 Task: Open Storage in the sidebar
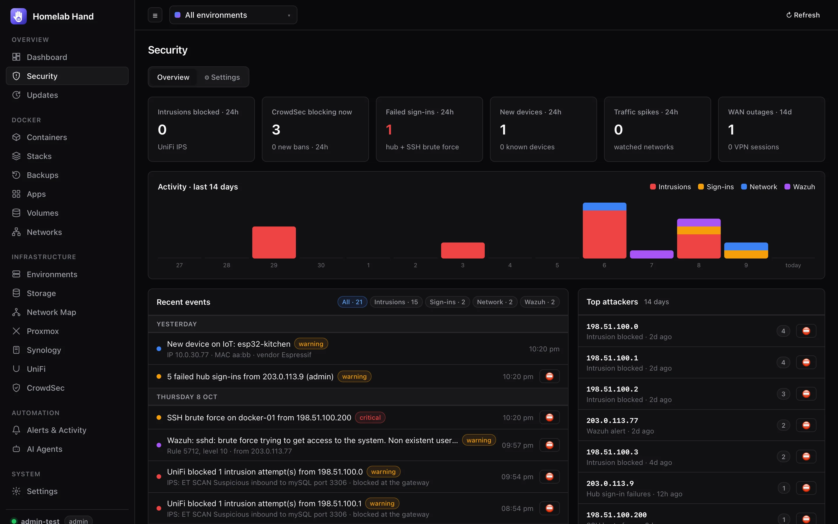point(67,293)
